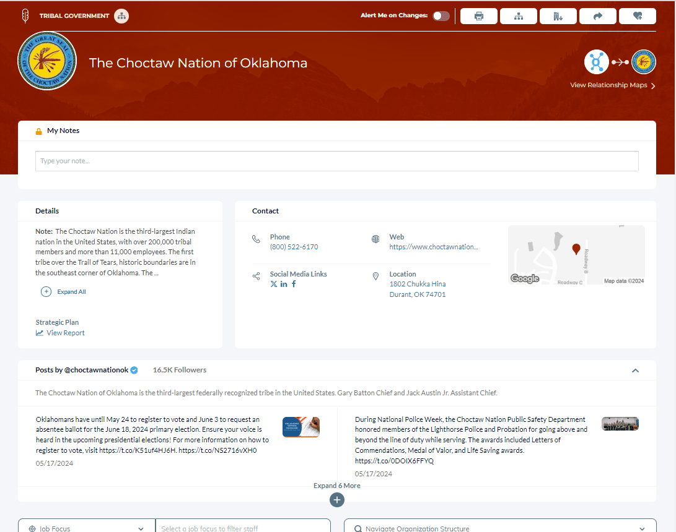The image size is (676, 532).
Task: Expand all details with the plus icon
Action: 46,292
